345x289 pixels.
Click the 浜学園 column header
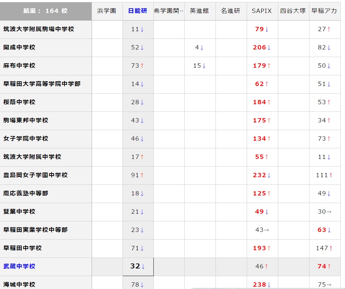(107, 11)
